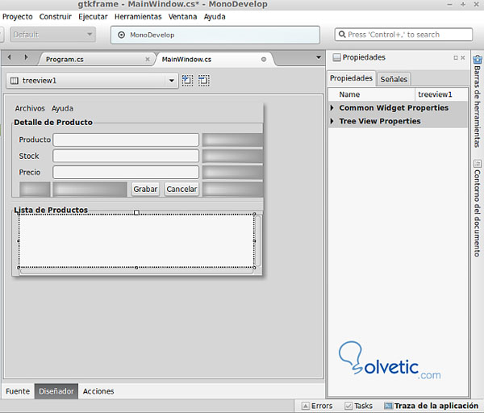Screen dimensions: 484x413
Task: Open Contorno del documento side panel
Action: pyautogui.click(x=478, y=213)
